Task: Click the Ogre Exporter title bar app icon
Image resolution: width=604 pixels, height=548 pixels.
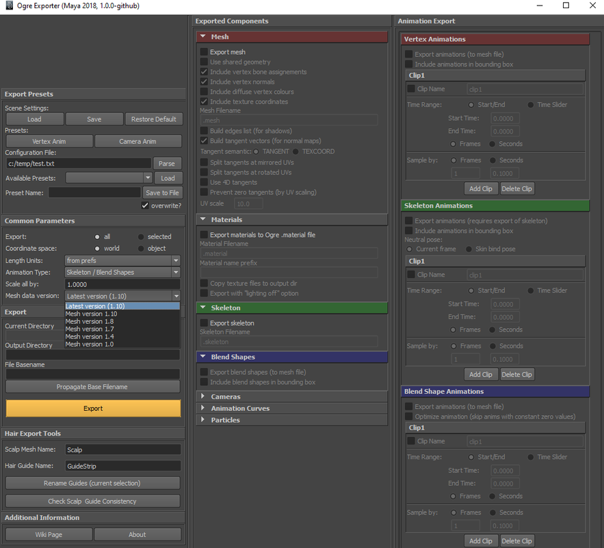Action: (x=10, y=5)
